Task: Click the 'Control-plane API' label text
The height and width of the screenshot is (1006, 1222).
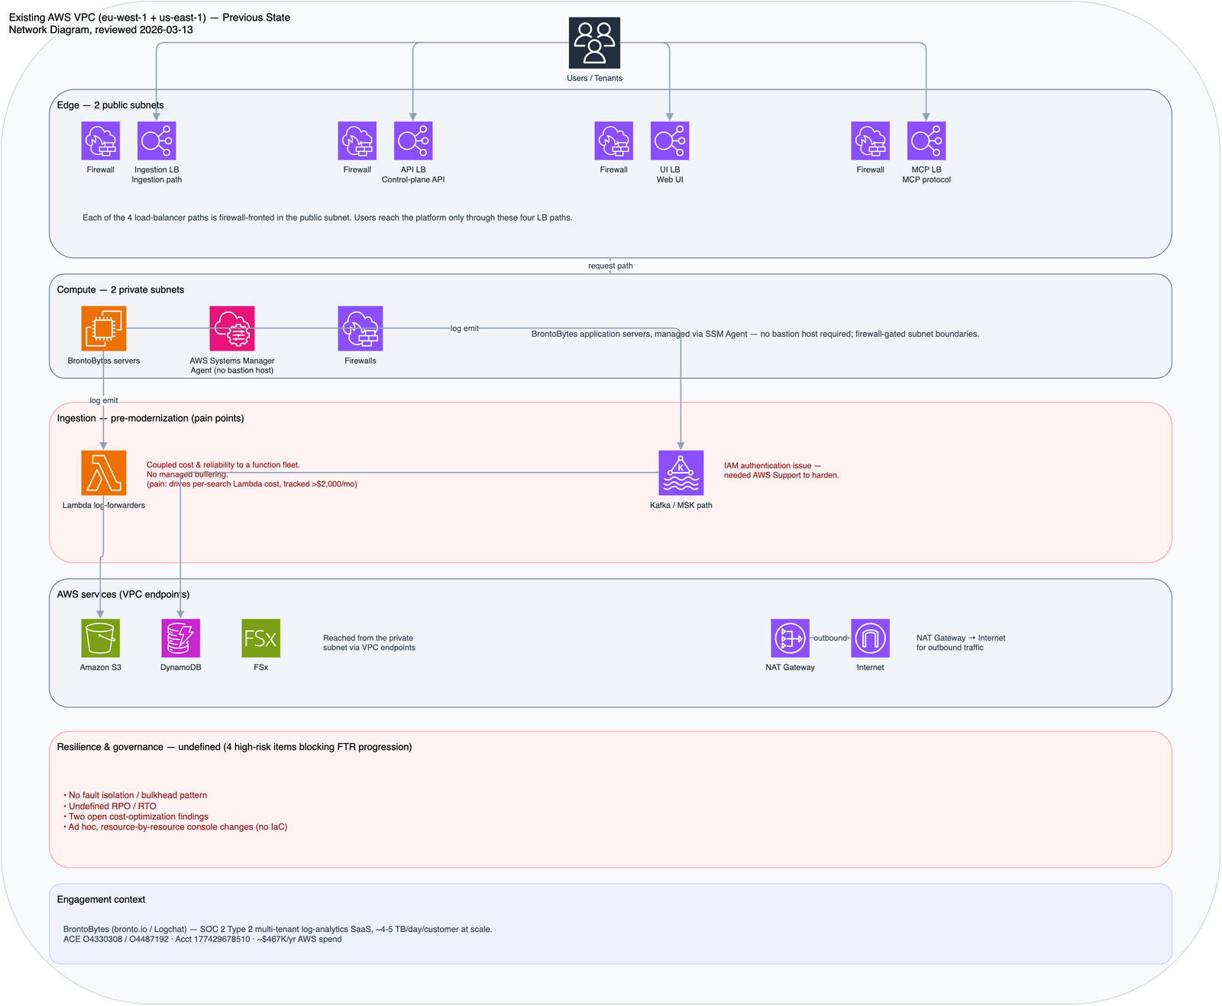Action: 413,180
